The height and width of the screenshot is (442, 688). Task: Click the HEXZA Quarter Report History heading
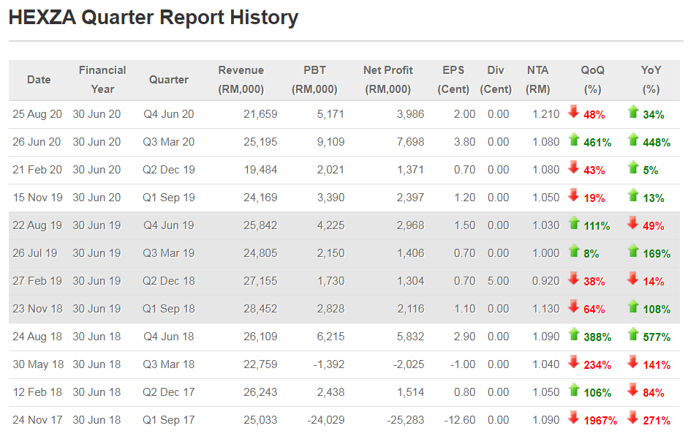(153, 18)
